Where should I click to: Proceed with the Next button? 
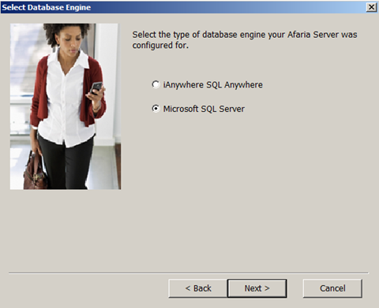pyautogui.click(x=257, y=288)
